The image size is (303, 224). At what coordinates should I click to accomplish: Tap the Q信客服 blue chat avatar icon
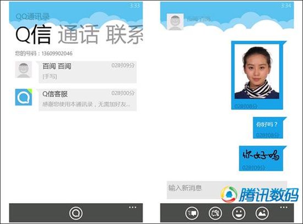pos(24,97)
